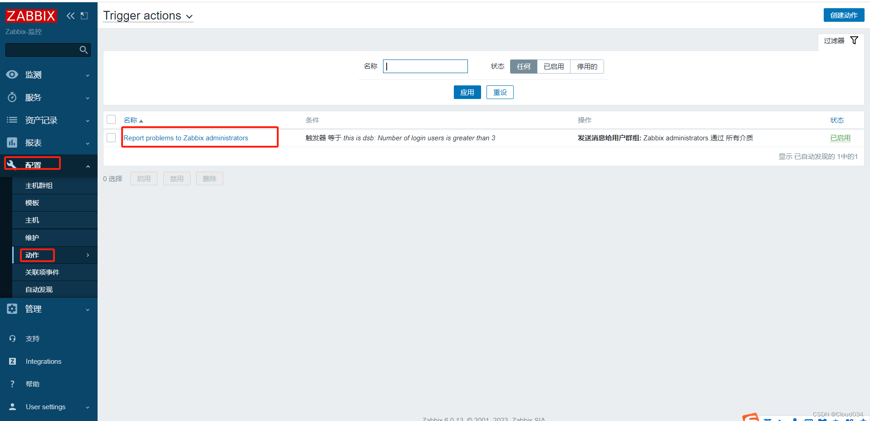Open the Trigger actions title dropdown
The image size is (870, 421).
(148, 16)
